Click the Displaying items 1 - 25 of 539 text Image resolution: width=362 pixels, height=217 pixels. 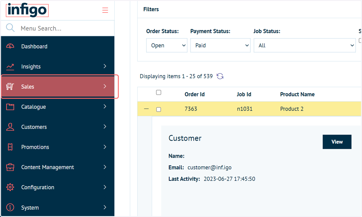176,76
